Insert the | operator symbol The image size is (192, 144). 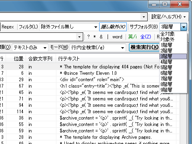click(x=108, y=37)
